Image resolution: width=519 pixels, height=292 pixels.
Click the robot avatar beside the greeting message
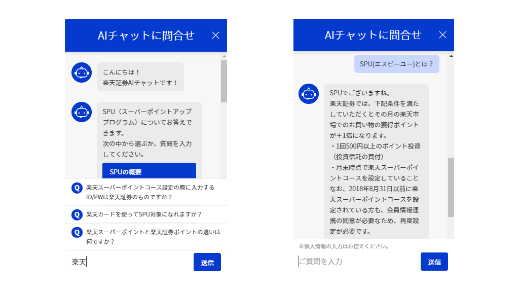tap(82, 72)
